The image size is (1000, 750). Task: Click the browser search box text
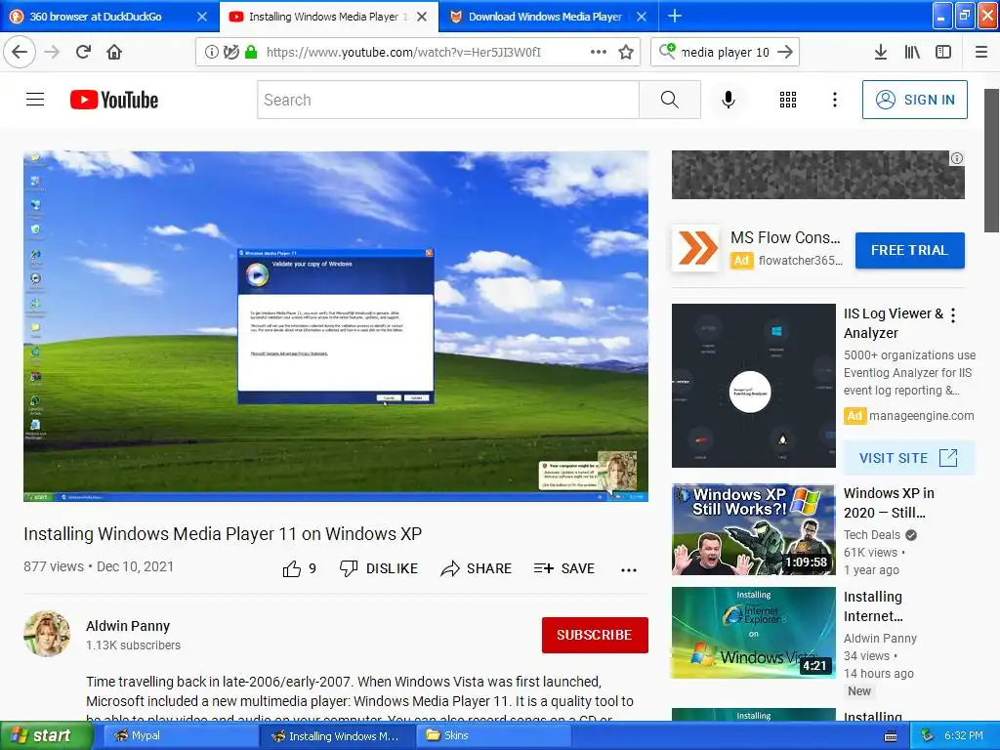tap(726, 52)
